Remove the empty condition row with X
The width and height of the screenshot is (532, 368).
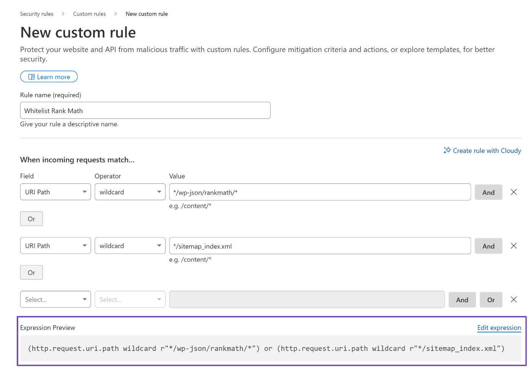(x=514, y=299)
